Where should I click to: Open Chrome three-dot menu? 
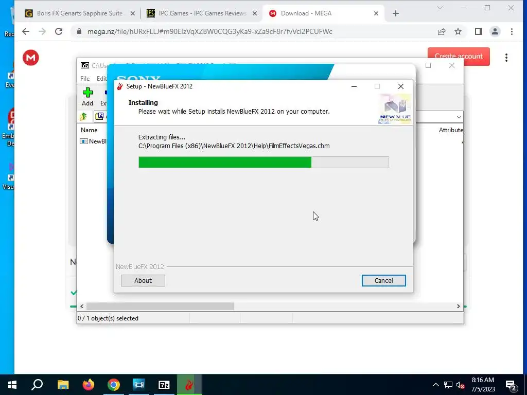pyautogui.click(x=512, y=31)
